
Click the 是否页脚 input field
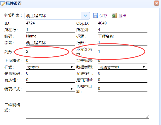point(123,80)
